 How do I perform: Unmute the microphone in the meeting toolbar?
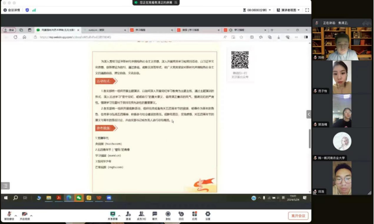click(x=9, y=214)
